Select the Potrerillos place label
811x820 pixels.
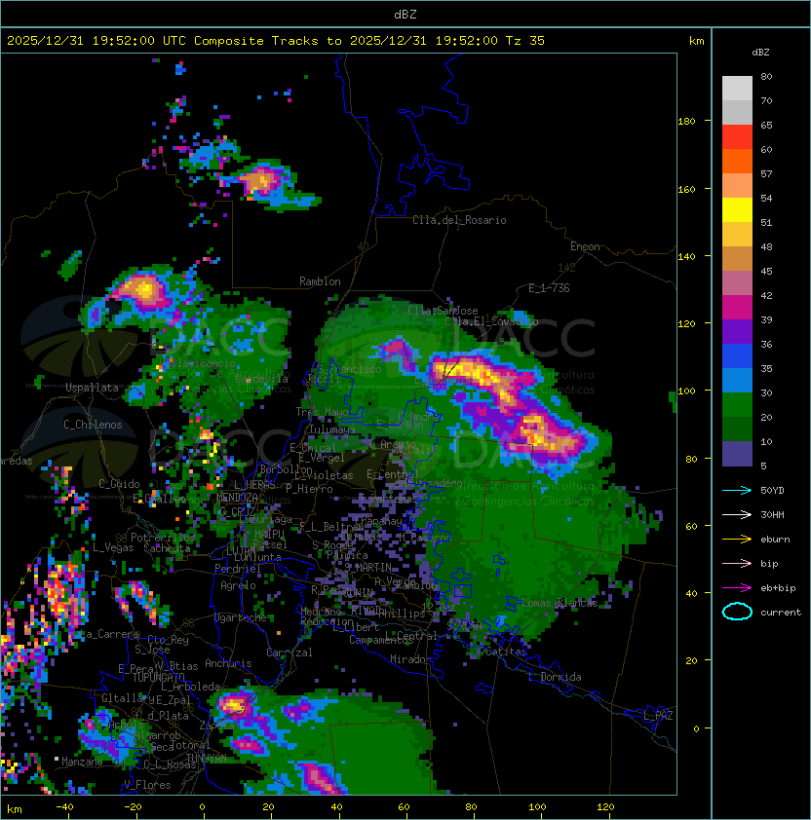coord(163,538)
